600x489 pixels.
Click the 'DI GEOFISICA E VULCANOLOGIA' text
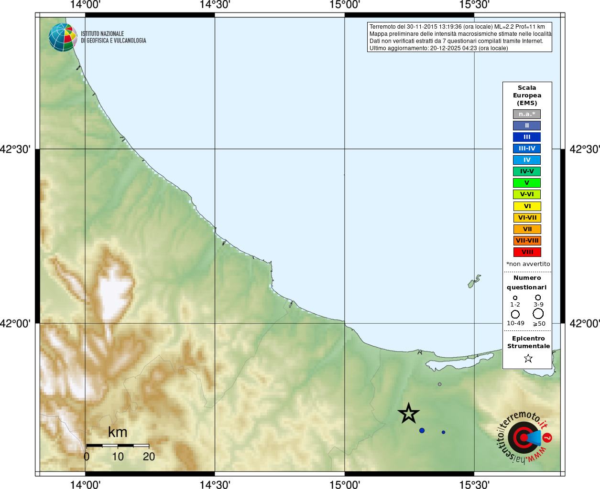point(113,41)
